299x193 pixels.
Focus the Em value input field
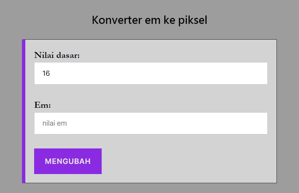[151, 124]
